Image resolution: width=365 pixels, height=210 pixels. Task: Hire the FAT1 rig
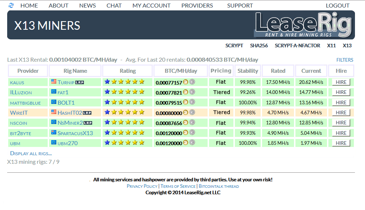(x=341, y=92)
